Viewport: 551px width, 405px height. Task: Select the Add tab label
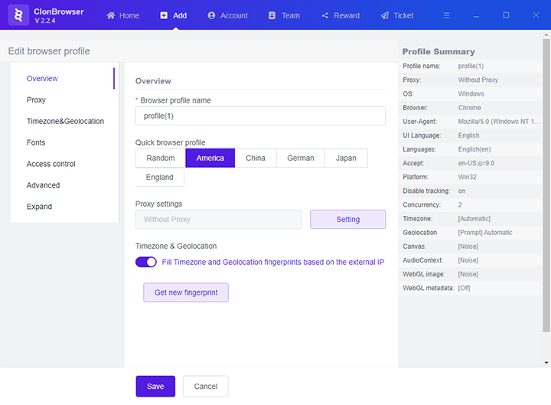point(180,15)
